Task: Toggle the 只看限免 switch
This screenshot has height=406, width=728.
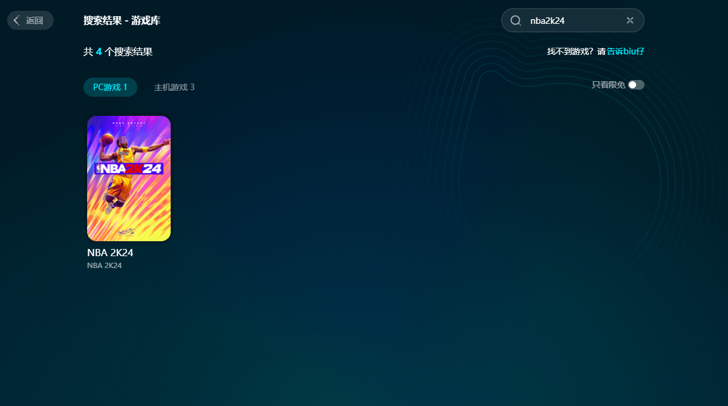Action: click(636, 85)
